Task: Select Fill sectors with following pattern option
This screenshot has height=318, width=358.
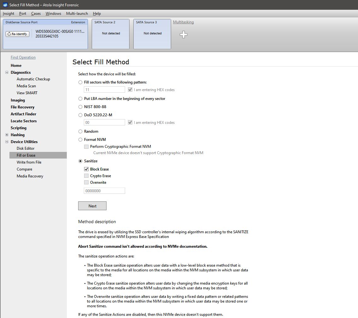Action: (80, 82)
